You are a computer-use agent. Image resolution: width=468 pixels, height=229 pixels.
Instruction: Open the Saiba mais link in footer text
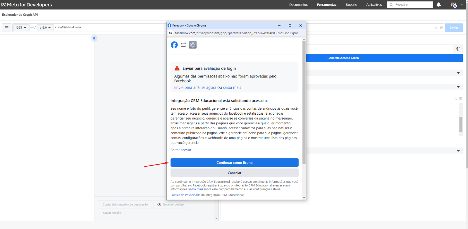pos(196,189)
